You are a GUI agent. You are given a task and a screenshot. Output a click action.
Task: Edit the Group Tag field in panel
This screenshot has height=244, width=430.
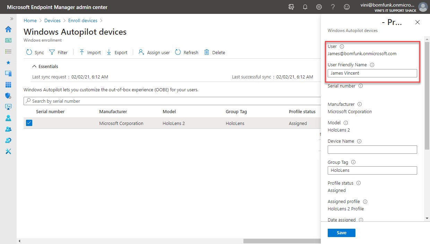click(x=372, y=170)
